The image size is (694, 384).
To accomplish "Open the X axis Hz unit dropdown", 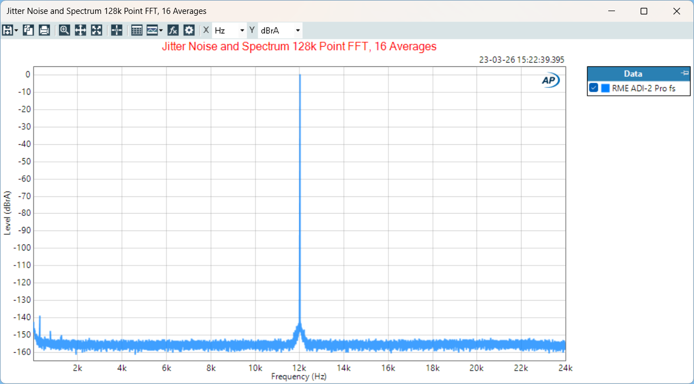I will [242, 30].
